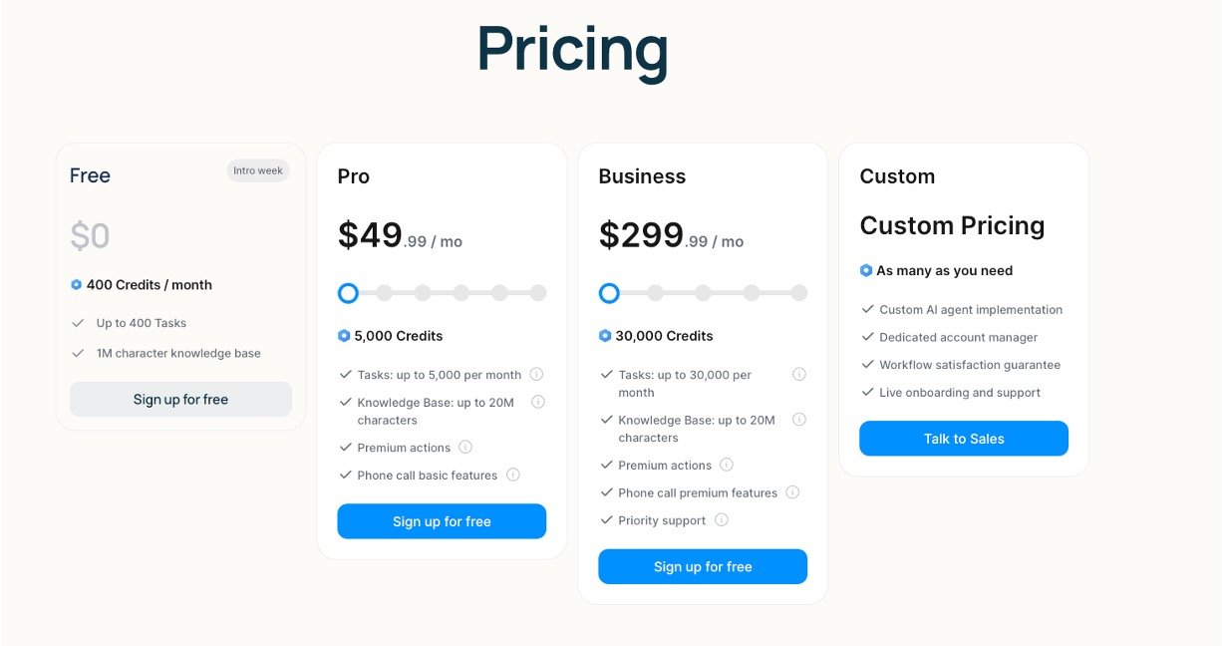Click info icon beside Business Knowledge Base
This screenshot has width=1222, height=646.
799,420
